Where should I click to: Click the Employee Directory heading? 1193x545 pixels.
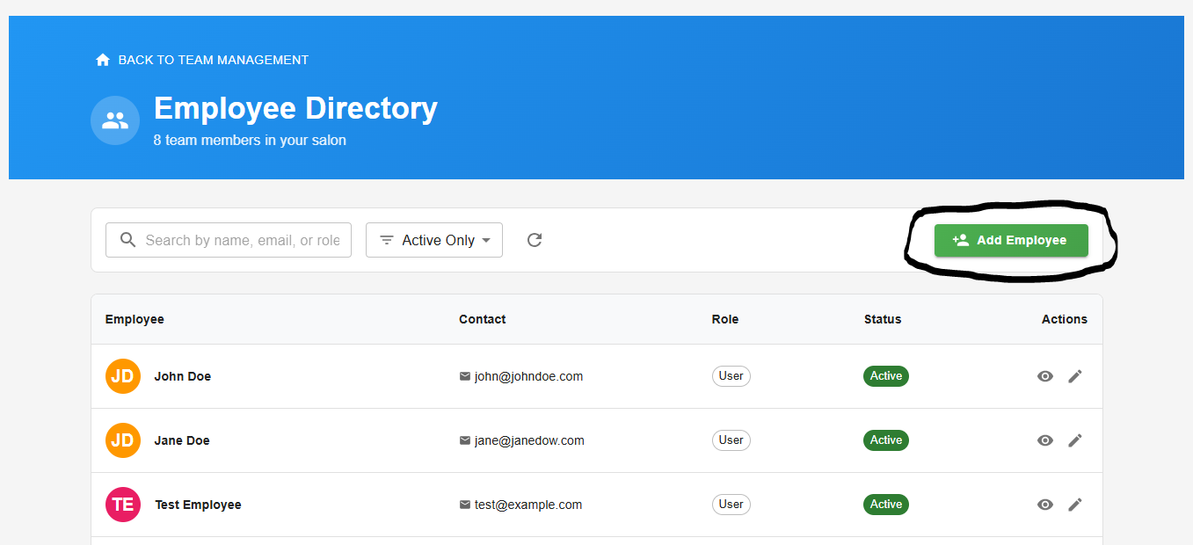coord(295,108)
